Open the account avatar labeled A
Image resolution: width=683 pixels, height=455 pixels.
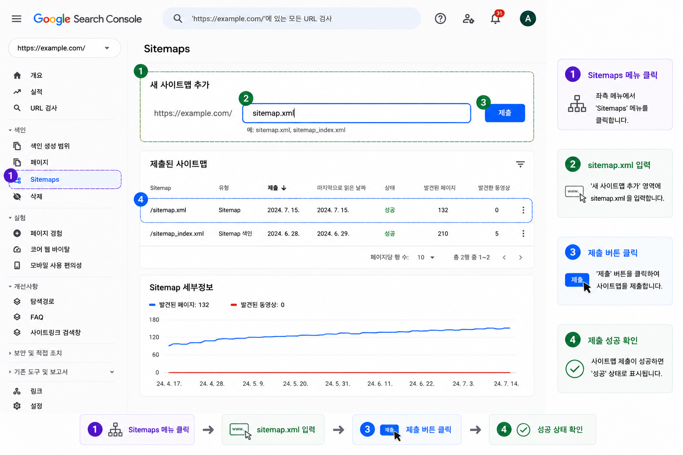point(528,19)
